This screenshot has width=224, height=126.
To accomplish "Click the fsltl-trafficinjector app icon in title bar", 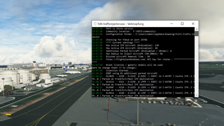I will [95, 24].
